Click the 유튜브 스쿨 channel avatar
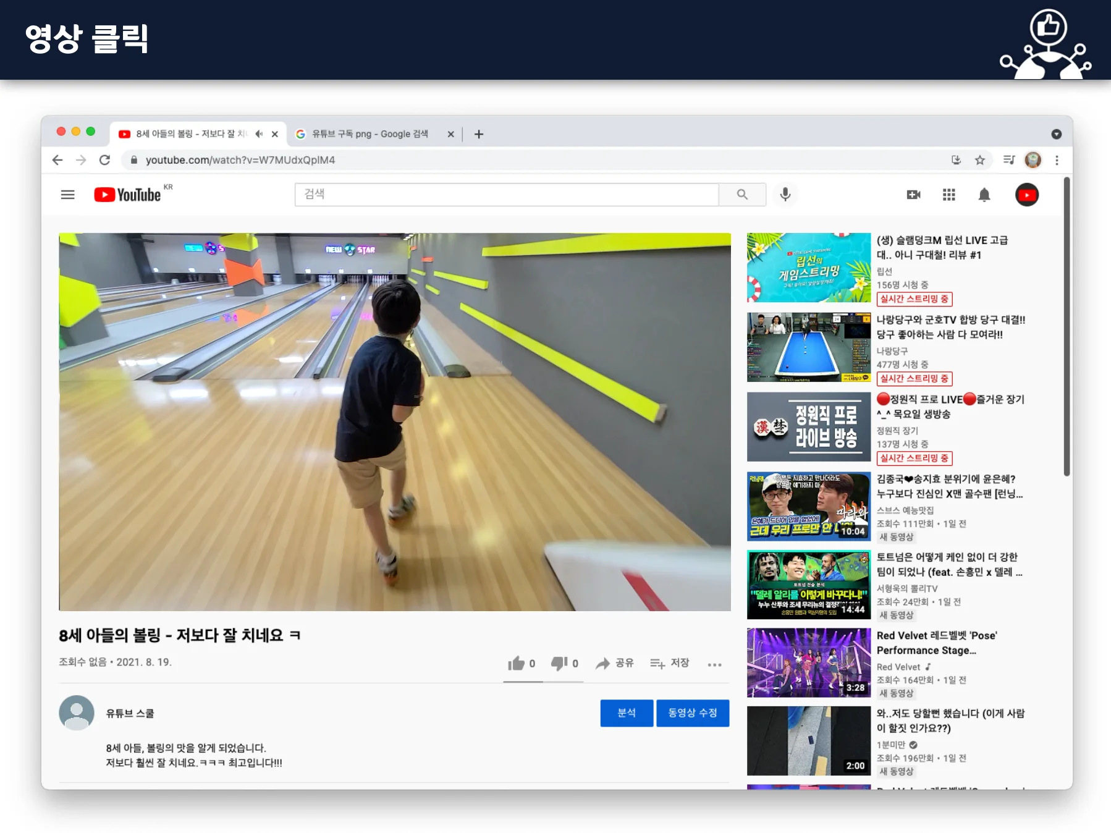The image size is (1111, 833). coord(77,712)
